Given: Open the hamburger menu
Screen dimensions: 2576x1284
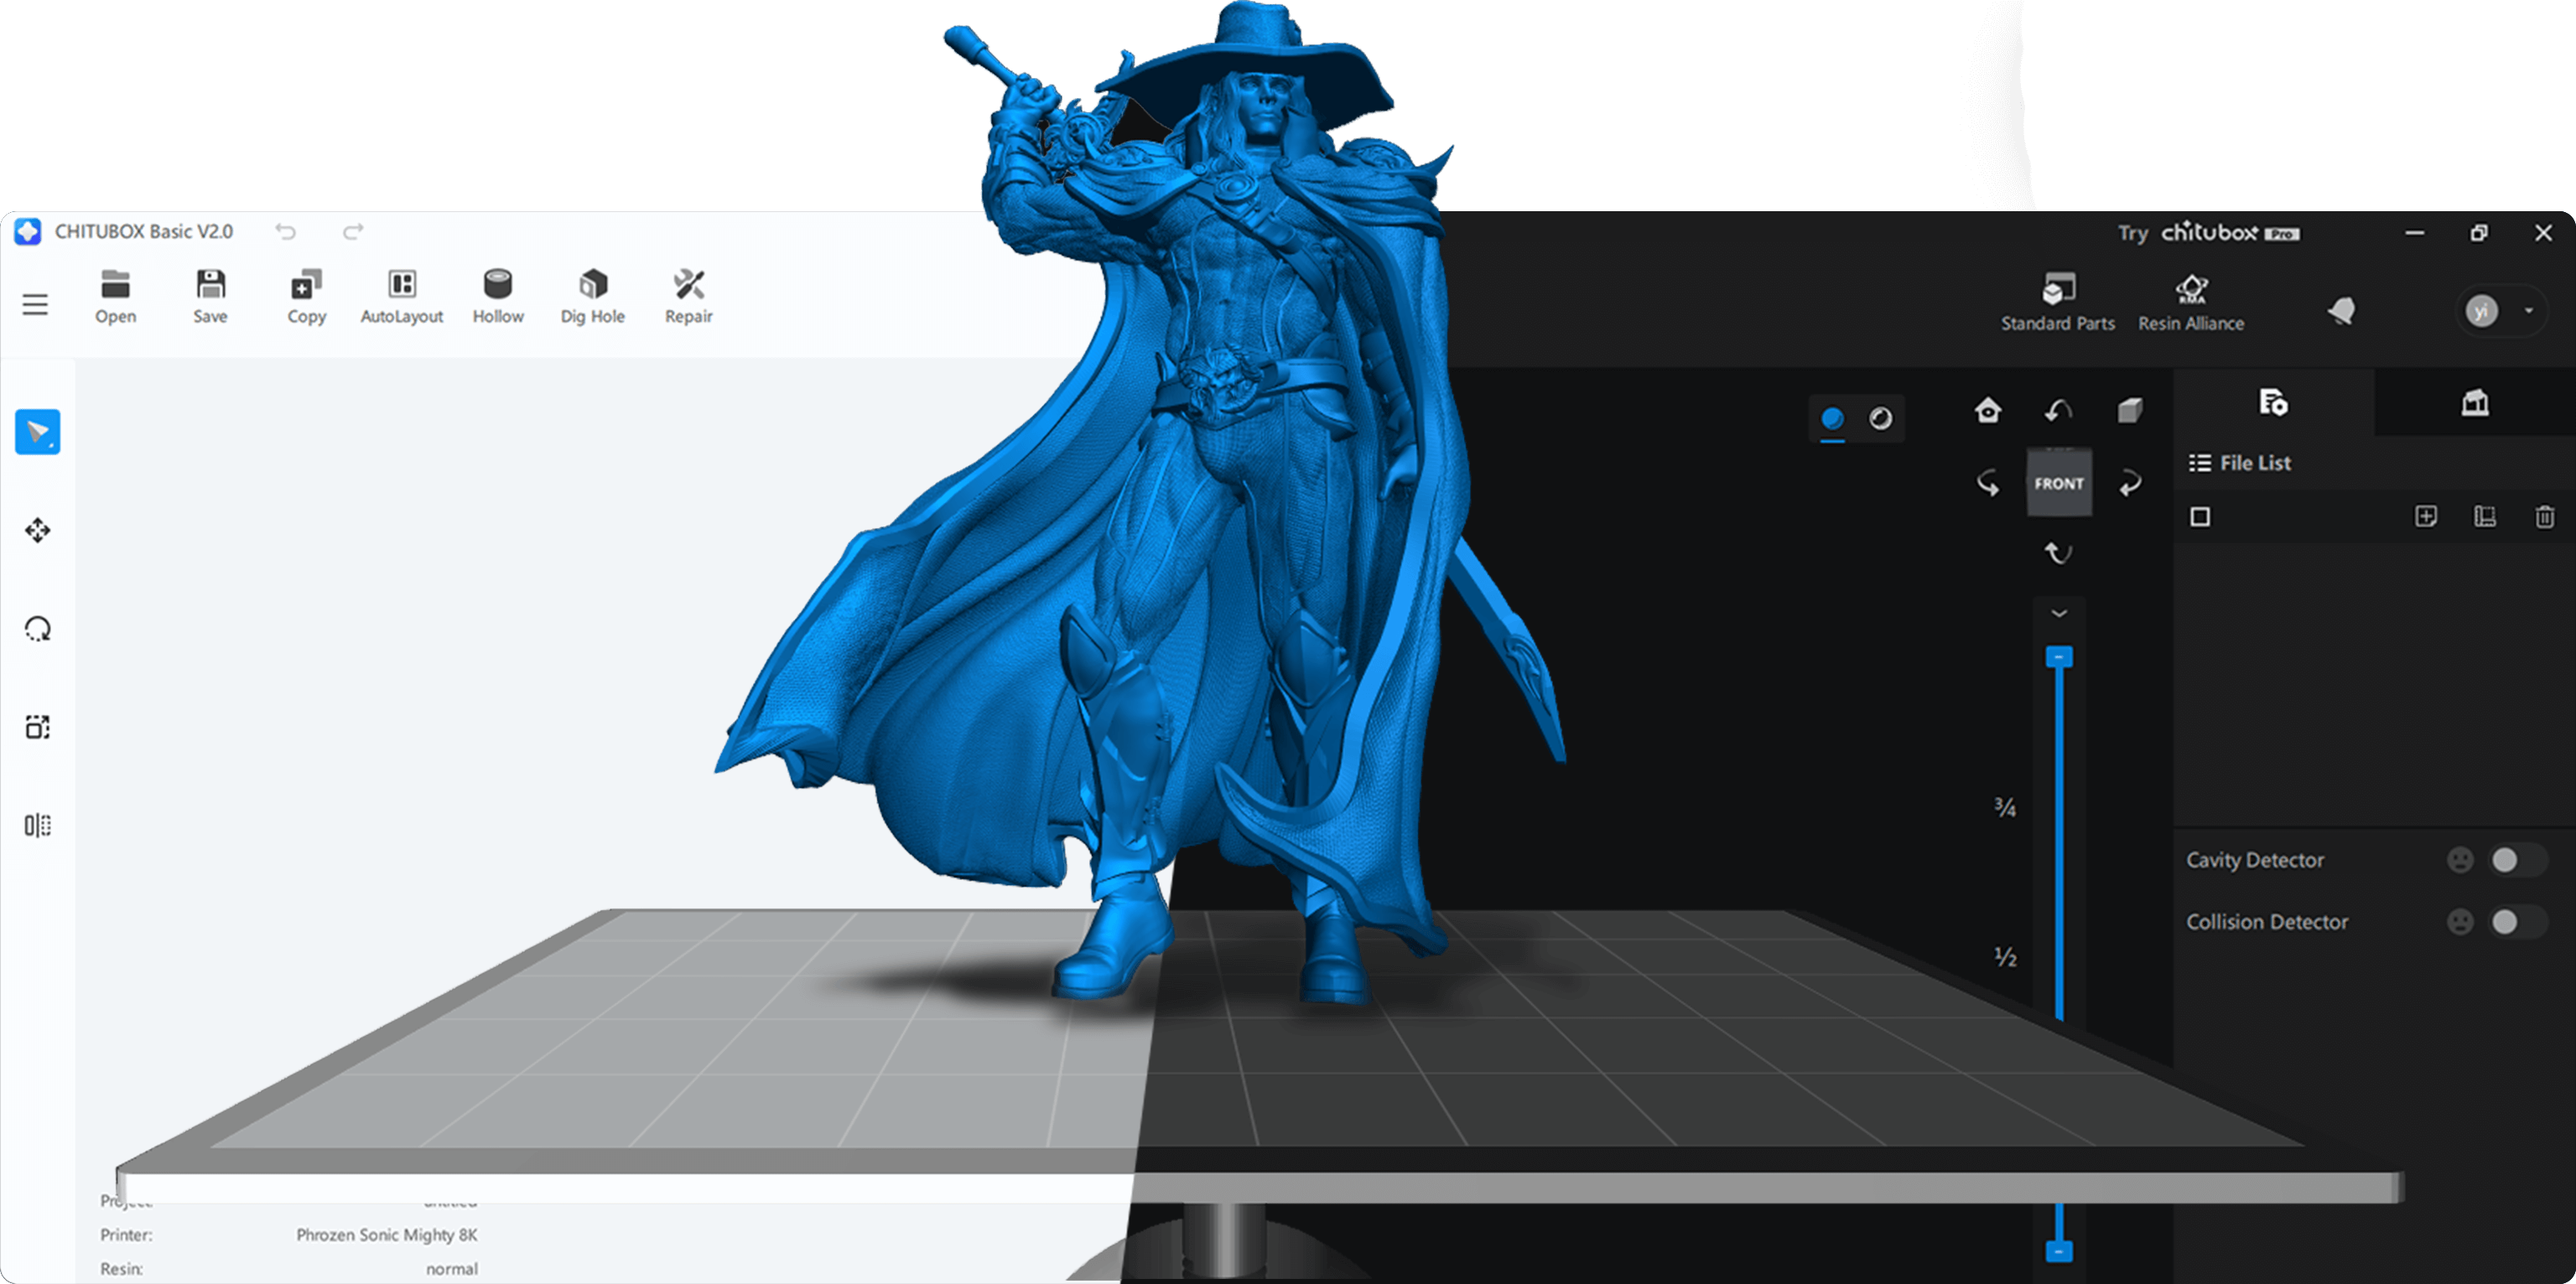Looking at the screenshot, I should [35, 303].
